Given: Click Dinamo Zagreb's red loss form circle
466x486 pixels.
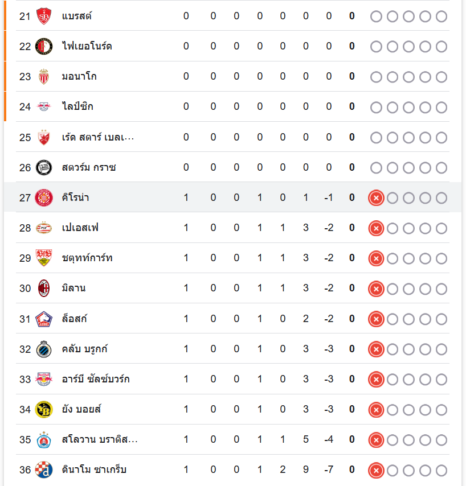Looking at the screenshot, I should (x=375, y=470).
